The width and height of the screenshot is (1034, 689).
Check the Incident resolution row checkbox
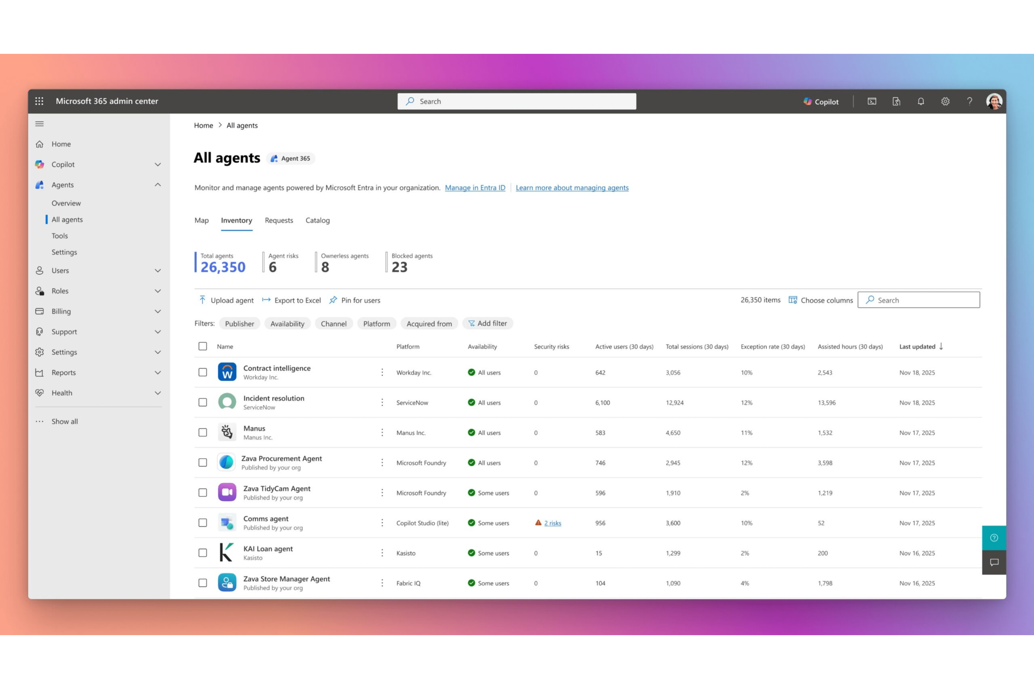pyautogui.click(x=203, y=402)
